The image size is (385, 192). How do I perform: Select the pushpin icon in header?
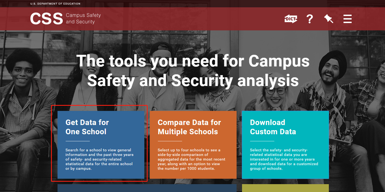coord(328,19)
